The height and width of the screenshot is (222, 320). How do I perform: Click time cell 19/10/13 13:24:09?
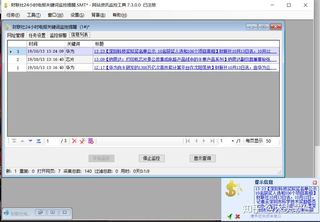46,51
